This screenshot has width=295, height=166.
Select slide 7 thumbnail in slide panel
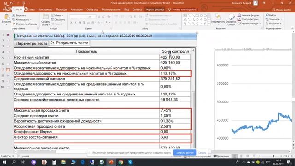pos(8,70)
